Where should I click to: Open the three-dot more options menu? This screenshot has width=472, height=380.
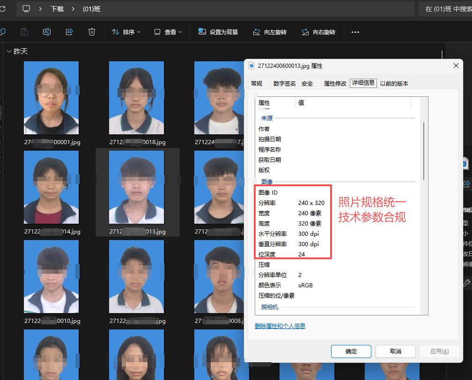coord(355,32)
